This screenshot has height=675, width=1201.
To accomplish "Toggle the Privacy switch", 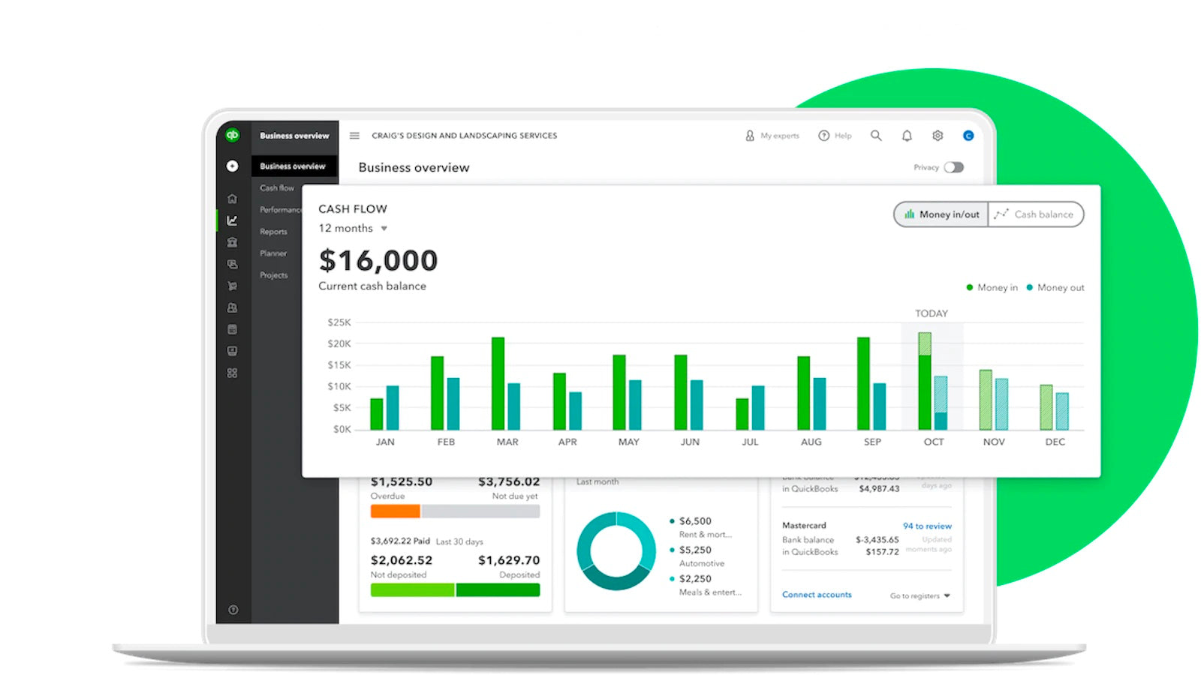I will pyautogui.click(x=954, y=167).
